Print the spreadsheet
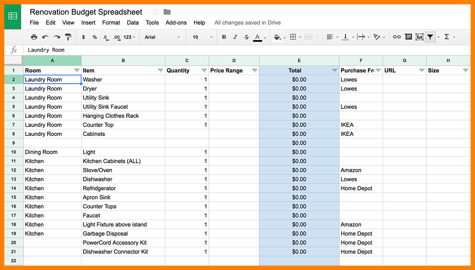 [x=34, y=37]
